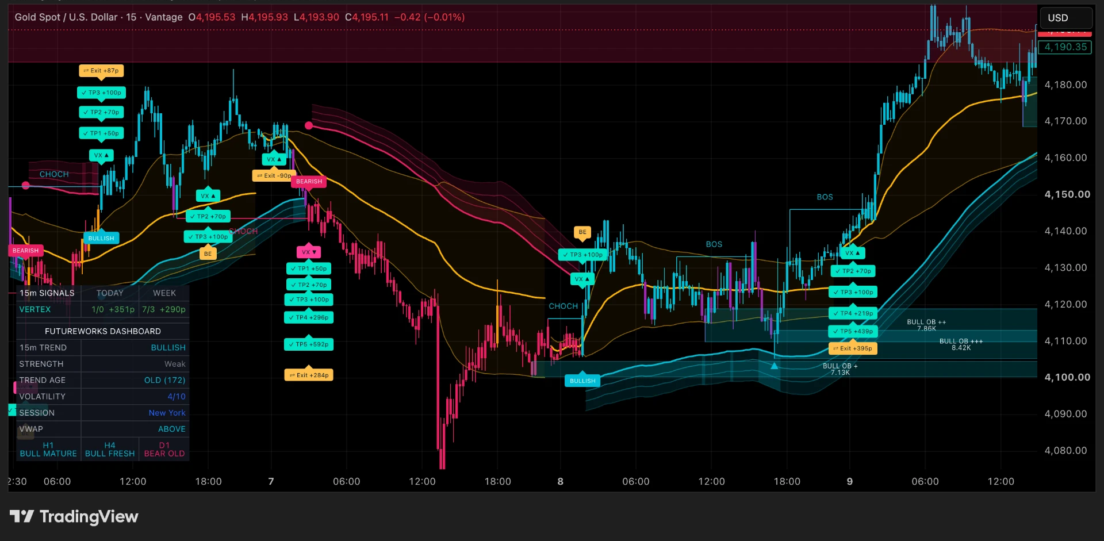Image resolution: width=1104 pixels, height=541 pixels.
Task: Click the "FUTUREWORKS DASHBOARD" header
Action: coord(103,331)
